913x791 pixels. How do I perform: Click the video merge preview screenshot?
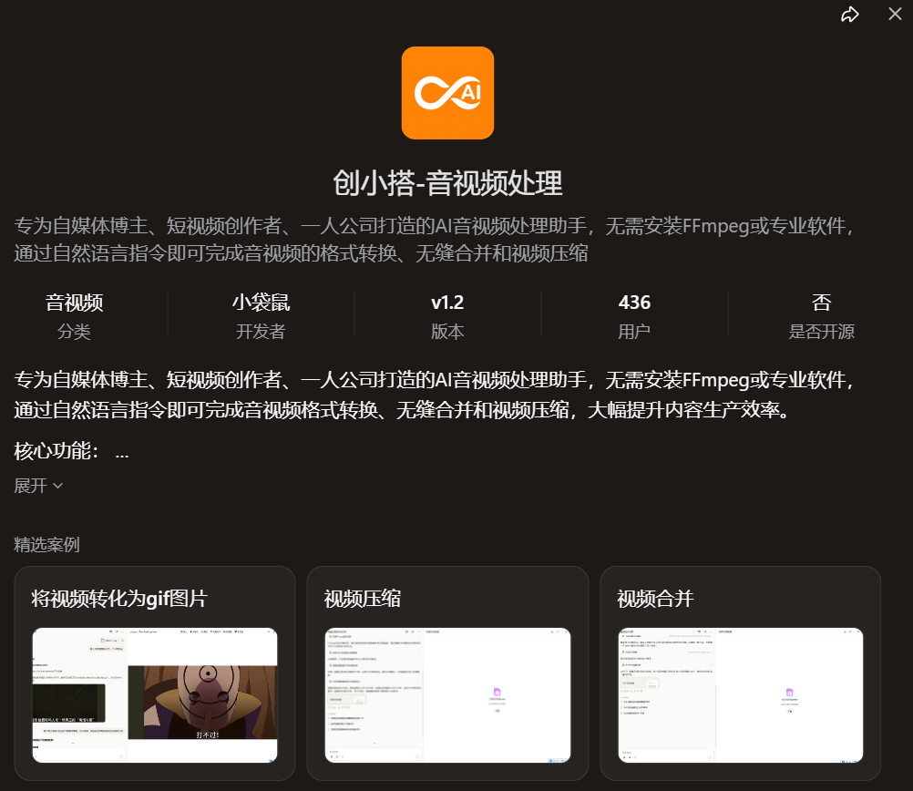[x=740, y=696]
